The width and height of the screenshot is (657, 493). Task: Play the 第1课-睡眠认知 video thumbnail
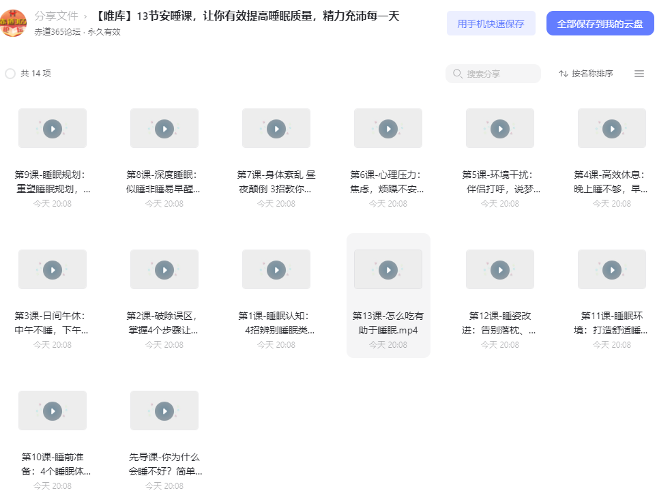pos(276,269)
